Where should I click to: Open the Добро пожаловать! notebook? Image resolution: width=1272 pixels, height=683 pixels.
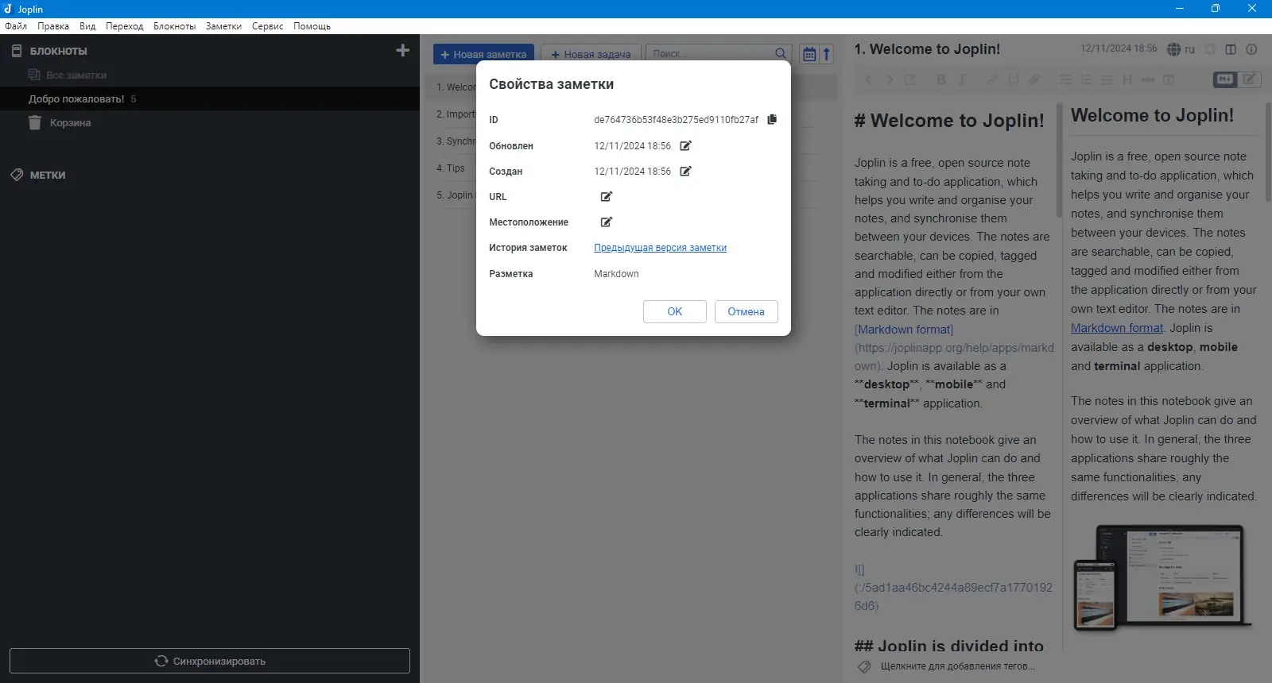(x=76, y=99)
